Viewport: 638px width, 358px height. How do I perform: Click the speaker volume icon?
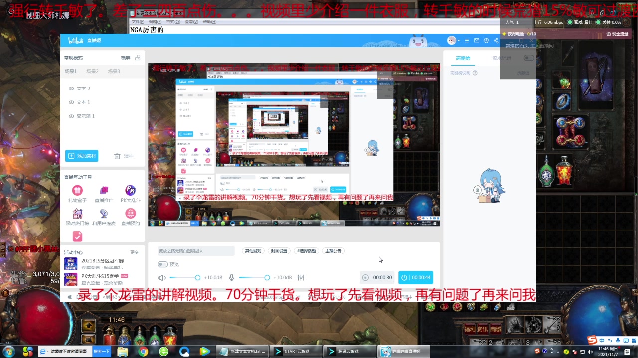click(161, 278)
